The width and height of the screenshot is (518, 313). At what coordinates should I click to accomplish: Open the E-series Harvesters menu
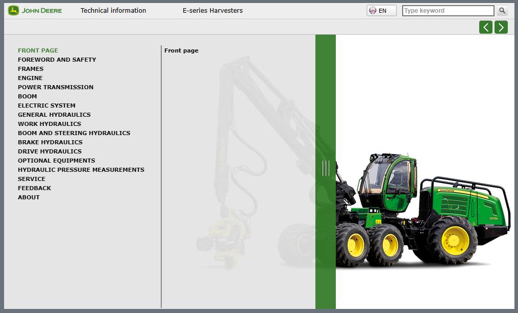click(x=212, y=10)
